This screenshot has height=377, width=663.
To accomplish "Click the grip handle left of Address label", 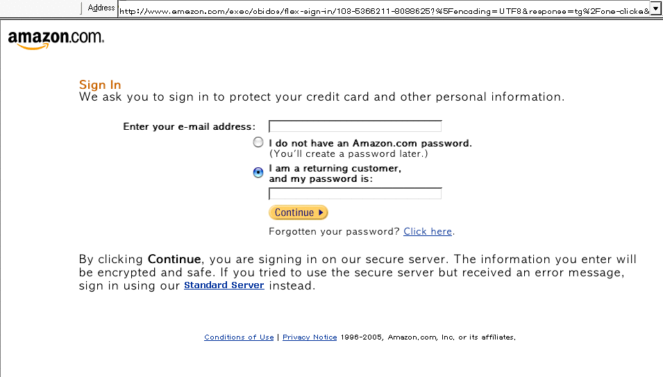I will click(x=81, y=8).
